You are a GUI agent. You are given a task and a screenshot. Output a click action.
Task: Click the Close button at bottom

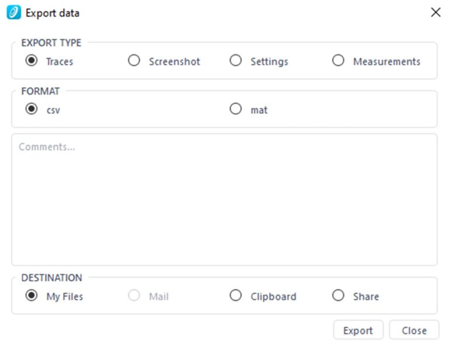point(414,330)
